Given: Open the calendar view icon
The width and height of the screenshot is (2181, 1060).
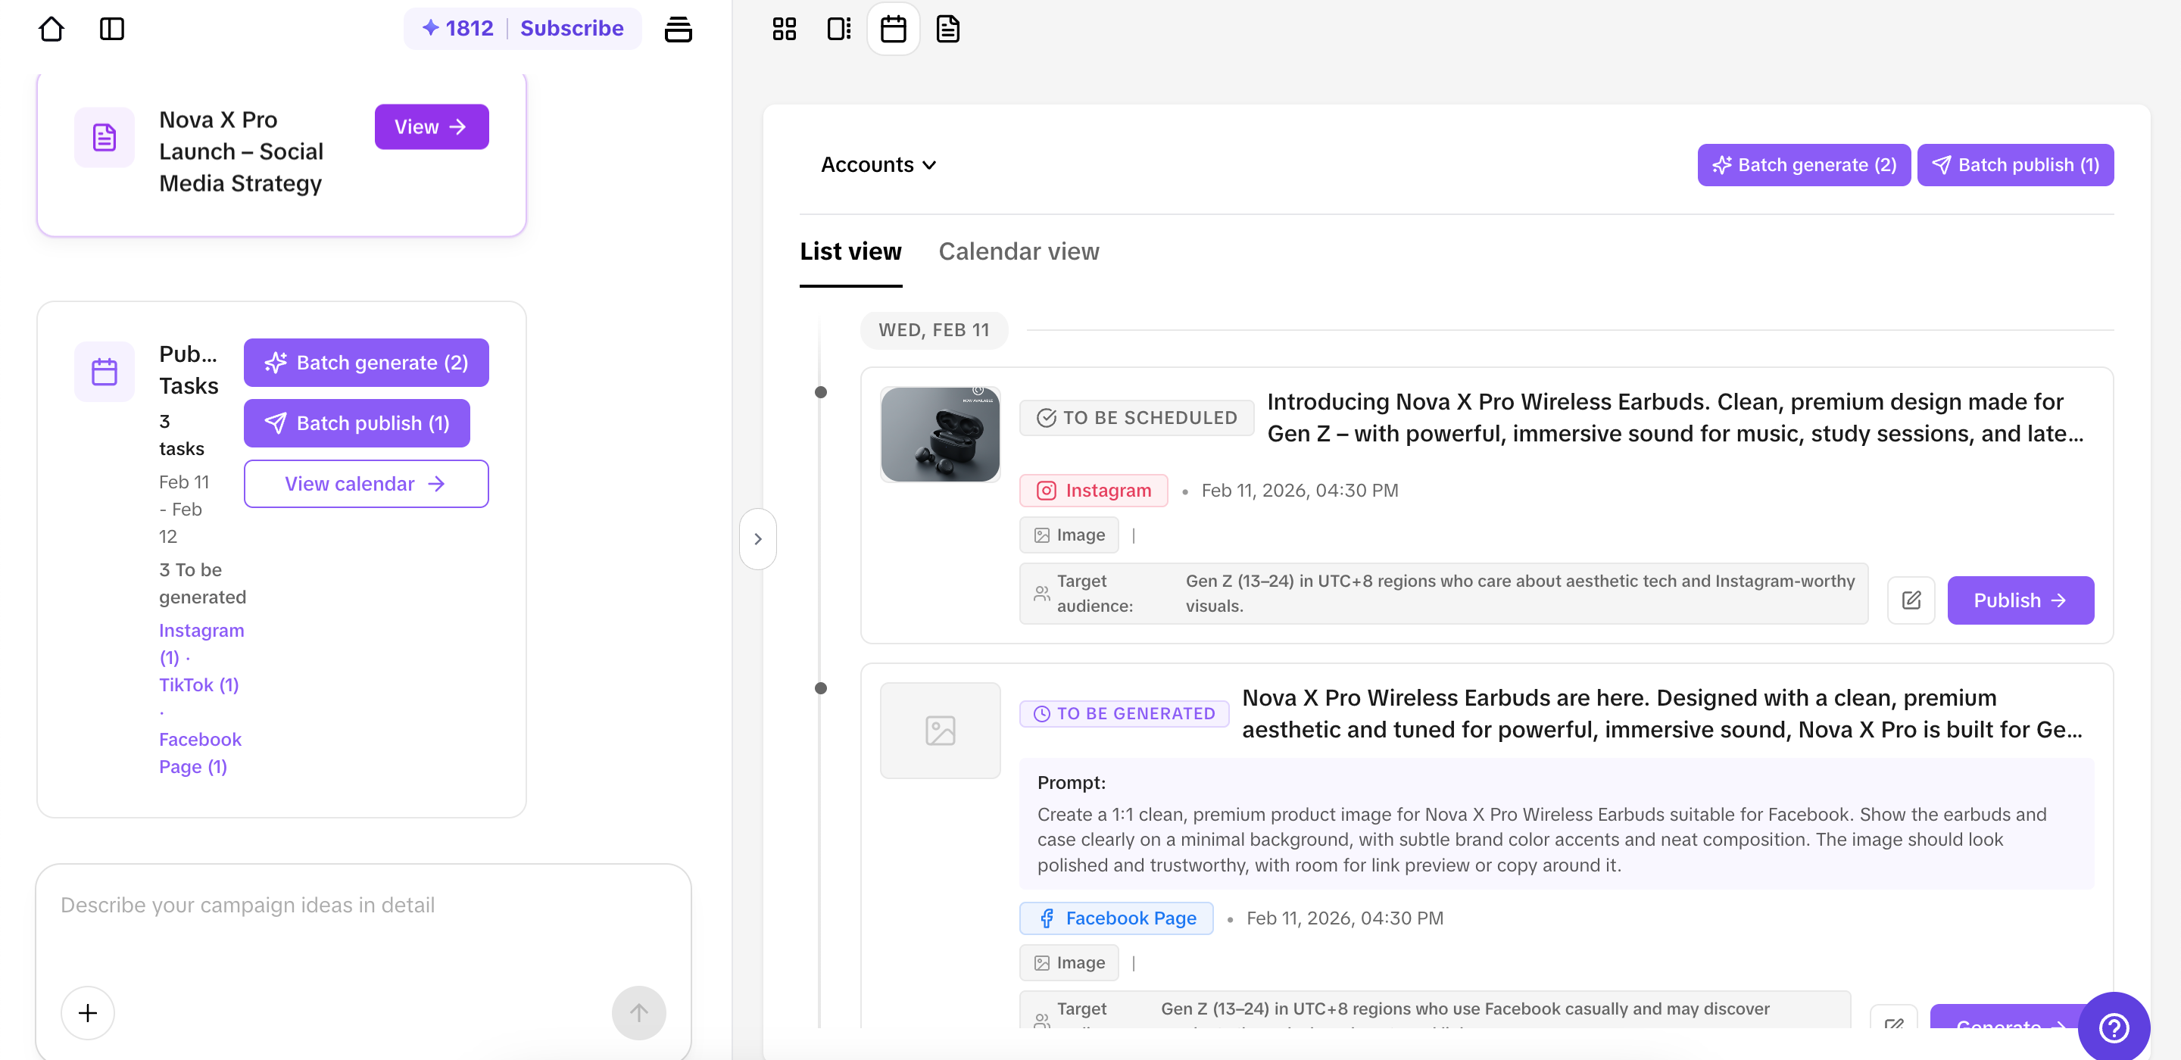Looking at the screenshot, I should tap(894, 29).
